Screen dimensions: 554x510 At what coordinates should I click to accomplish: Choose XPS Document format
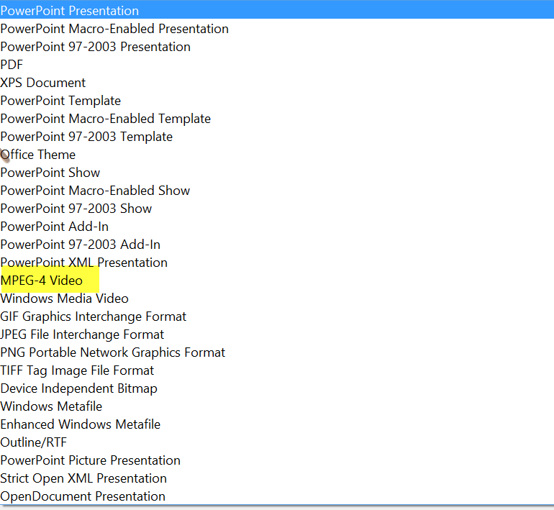[277, 83]
